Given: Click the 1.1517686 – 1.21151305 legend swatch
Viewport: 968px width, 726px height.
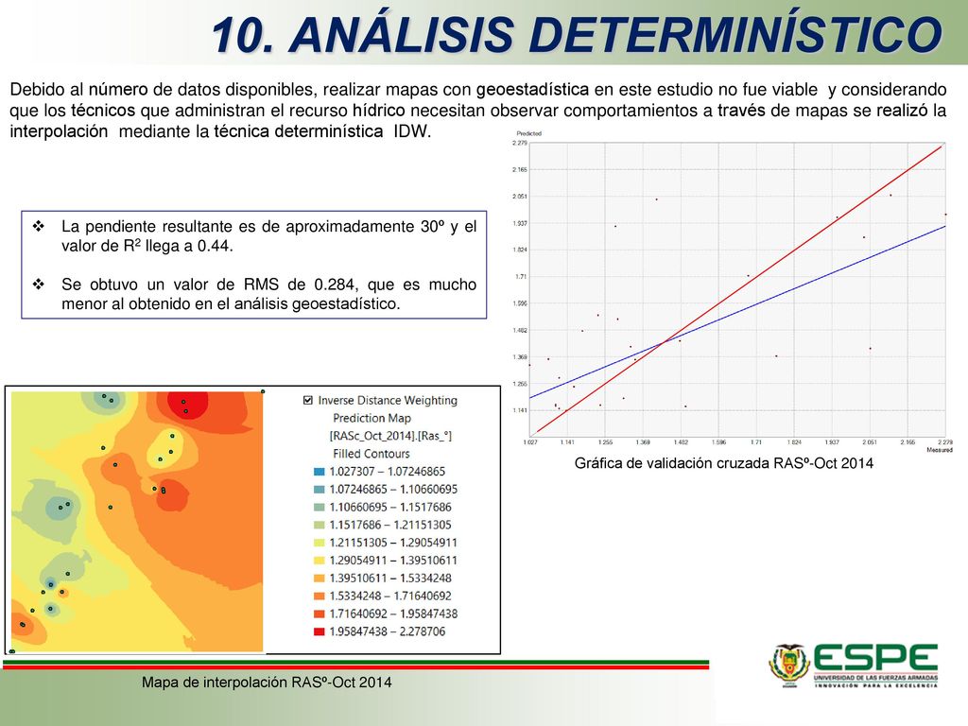Looking at the screenshot, I should 320,526.
